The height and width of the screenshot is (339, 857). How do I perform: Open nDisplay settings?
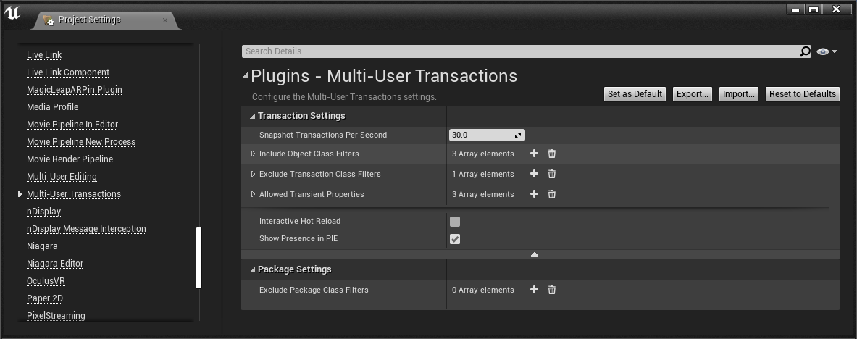coord(43,212)
